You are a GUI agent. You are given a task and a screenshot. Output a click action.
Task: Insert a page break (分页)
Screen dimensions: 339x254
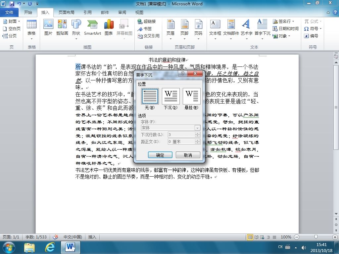[10, 36]
